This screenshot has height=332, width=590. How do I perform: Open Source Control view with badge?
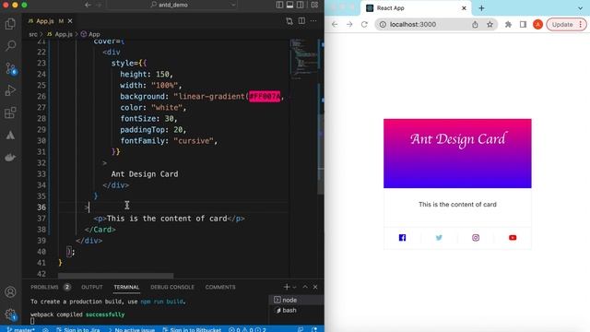coord(11,68)
